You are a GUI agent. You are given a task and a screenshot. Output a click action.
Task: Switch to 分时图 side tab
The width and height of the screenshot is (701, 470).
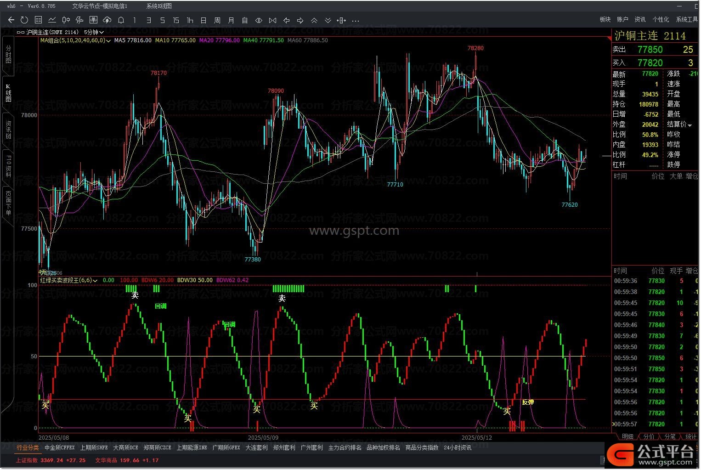[8, 55]
